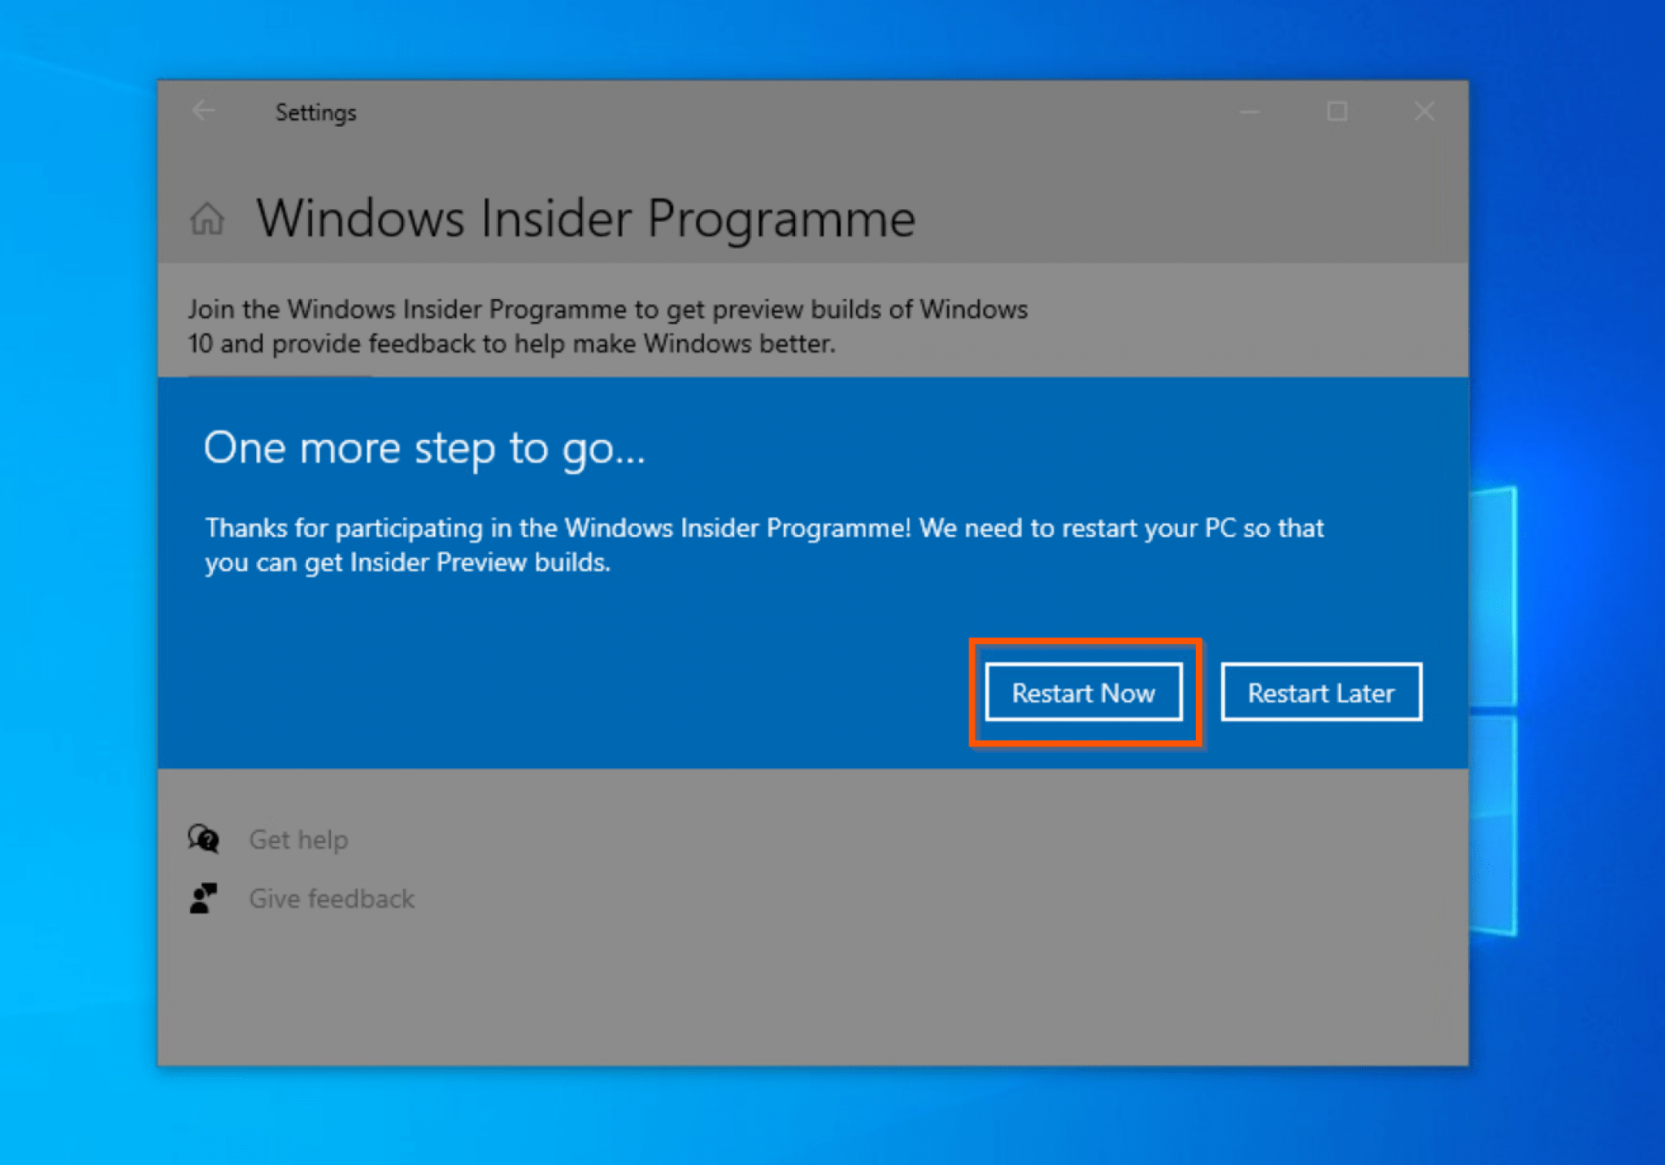Click the Windows Insider Programme heading
The width and height of the screenshot is (1665, 1165).
pyautogui.click(x=585, y=217)
